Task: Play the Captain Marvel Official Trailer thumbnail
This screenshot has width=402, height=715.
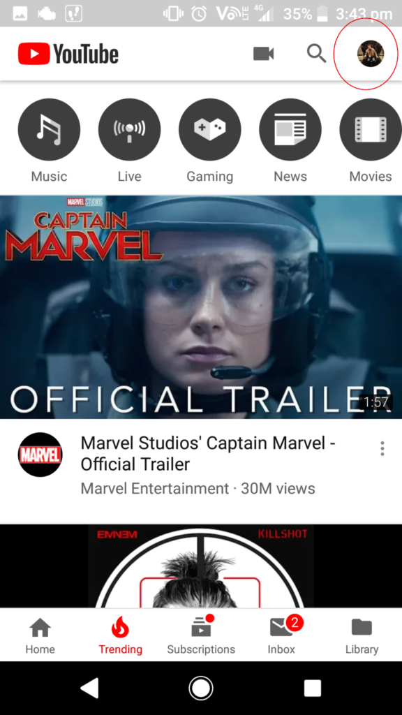Action: [x=201, y=307]
